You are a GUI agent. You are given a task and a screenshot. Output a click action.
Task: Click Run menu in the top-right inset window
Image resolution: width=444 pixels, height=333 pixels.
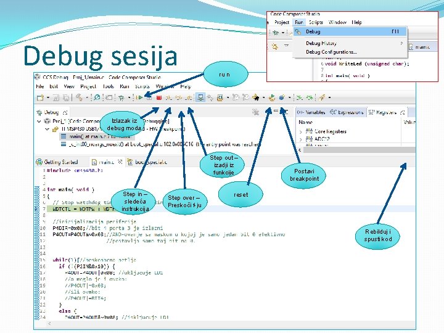click(x=298, y=22)
